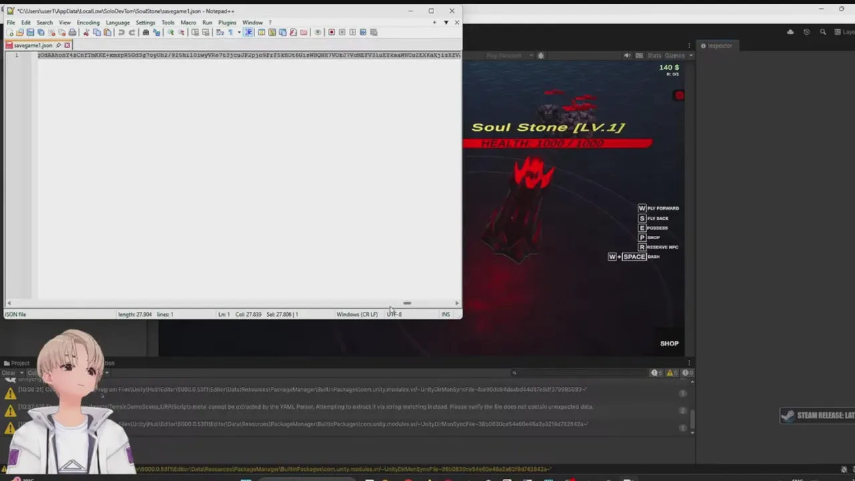Toggle the Monitoring eye icon in Notepad++

click(x=317, y=32)
